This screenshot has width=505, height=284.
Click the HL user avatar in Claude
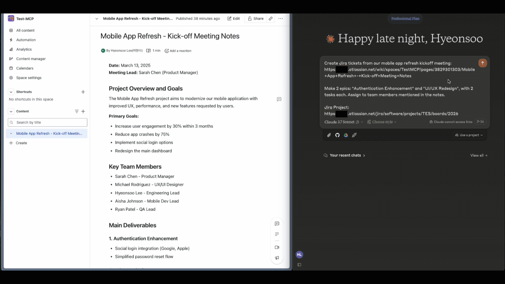(x=299, y=255)
